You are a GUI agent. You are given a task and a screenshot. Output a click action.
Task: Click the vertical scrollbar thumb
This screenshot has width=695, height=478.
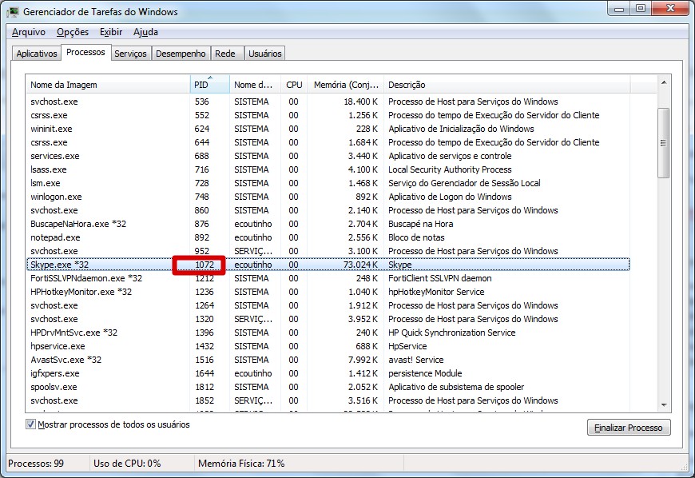[x=664, y=143]
